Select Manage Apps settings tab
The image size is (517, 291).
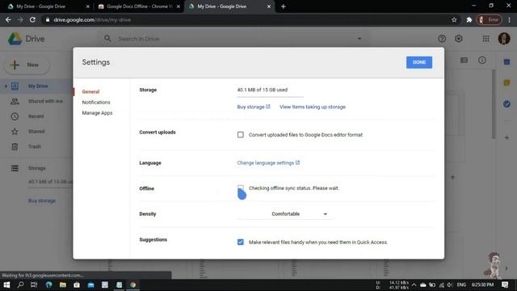click(97, 113)
